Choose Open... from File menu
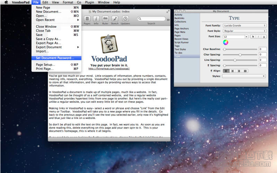277x173 pixels. pyautogui.click(x=56, y=16)
